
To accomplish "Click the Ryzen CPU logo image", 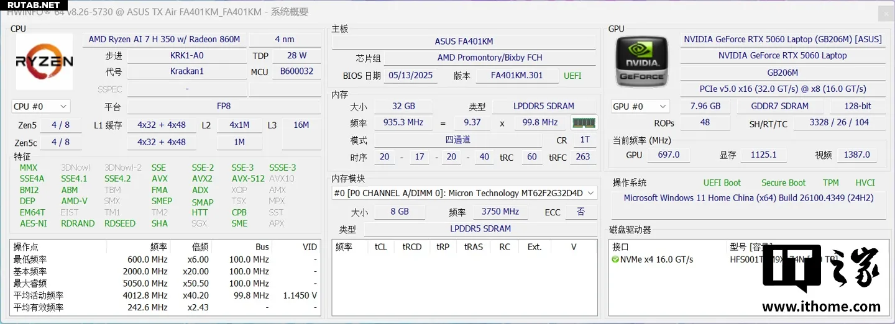I will [44, 61].
